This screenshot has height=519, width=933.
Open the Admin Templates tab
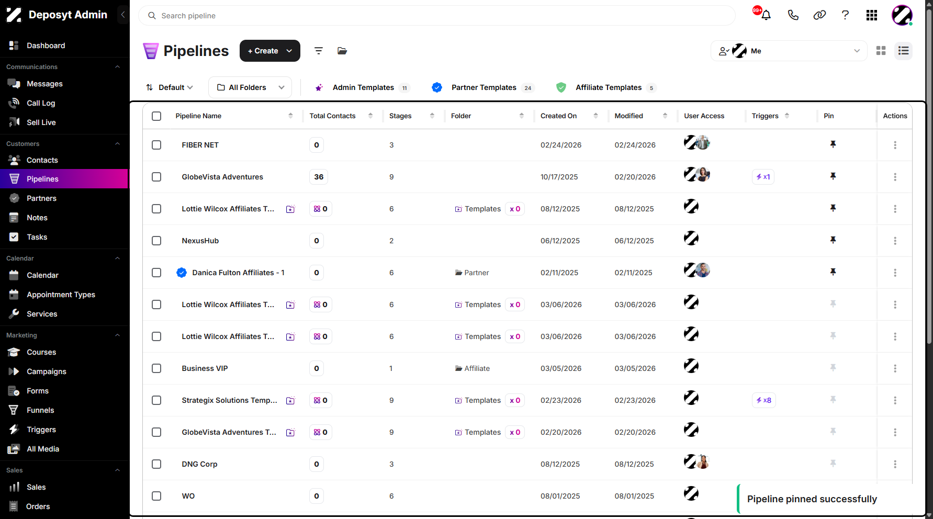pyautogui.click(x=362, y=87)
